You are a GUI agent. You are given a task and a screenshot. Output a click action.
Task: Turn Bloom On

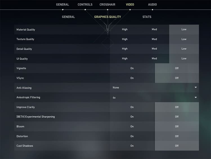pyautogui.click(x=132, y=126)
